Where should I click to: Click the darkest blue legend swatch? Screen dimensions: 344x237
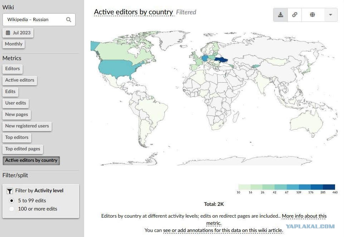pyautogui.click(x=329, y=187)
